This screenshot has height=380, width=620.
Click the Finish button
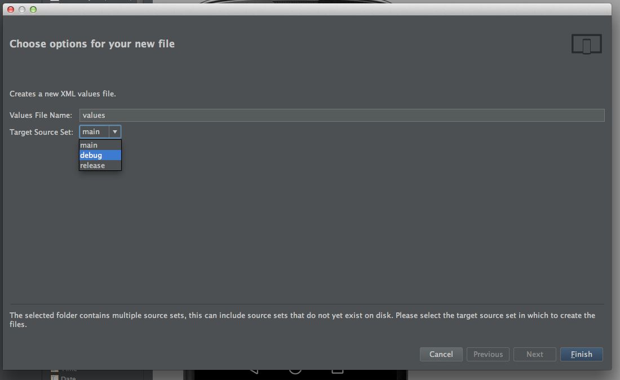tap(581, 354)
